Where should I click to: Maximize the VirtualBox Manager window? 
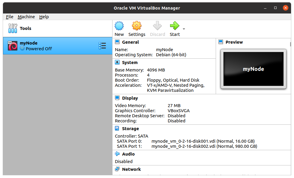coord(275,8)
